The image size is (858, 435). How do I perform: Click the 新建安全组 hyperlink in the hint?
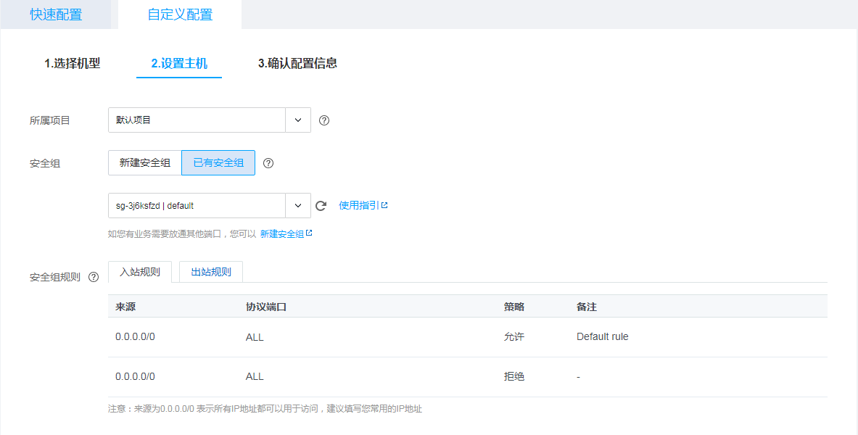point(282,234)
